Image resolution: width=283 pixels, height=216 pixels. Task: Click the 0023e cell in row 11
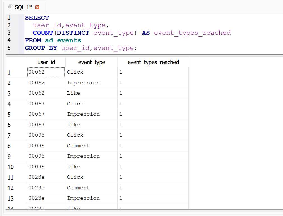tap(36, 177)
